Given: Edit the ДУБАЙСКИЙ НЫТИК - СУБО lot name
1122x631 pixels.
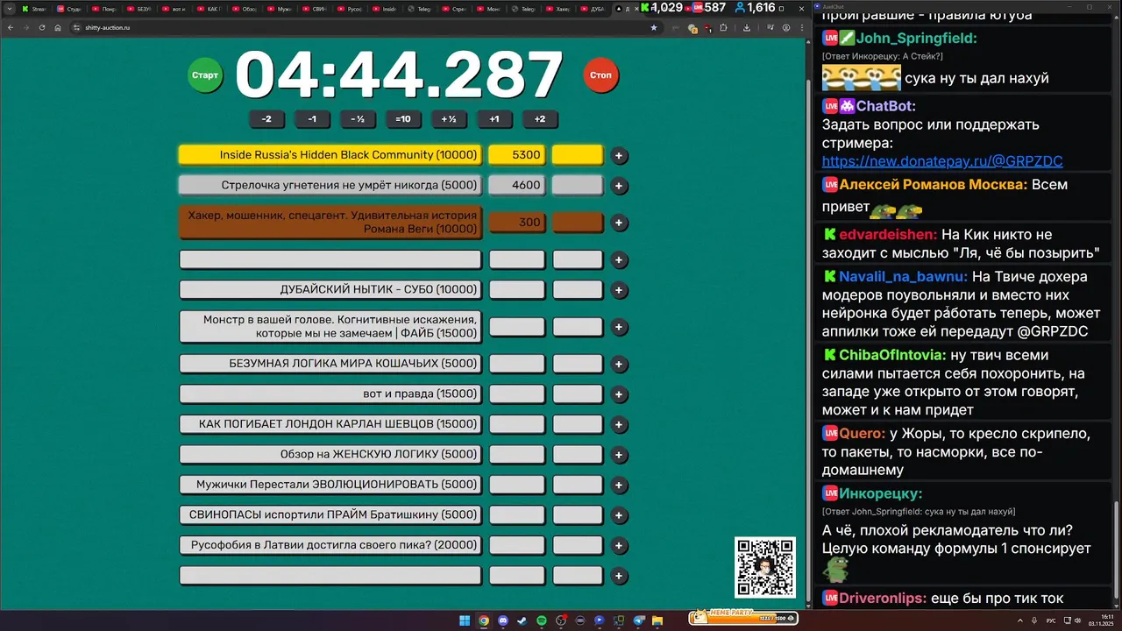Looking at the screenshot, I should 330,289.
